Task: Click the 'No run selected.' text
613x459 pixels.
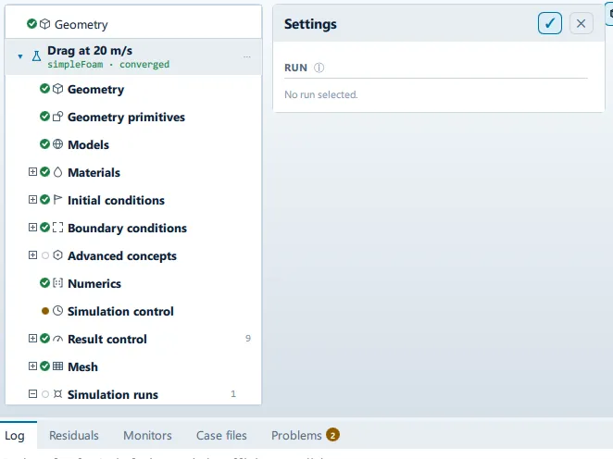Action: click(321, 94)
